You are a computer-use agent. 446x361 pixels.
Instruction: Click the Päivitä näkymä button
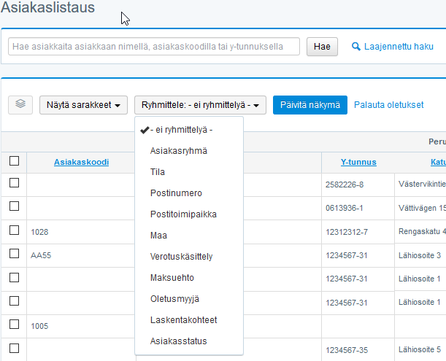point(310,105)
